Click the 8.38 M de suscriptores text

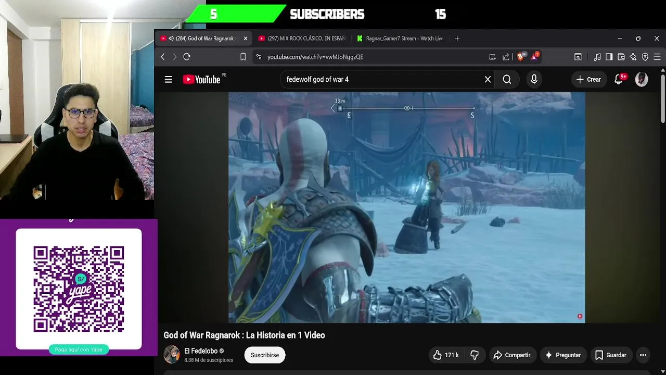(209, 360)
